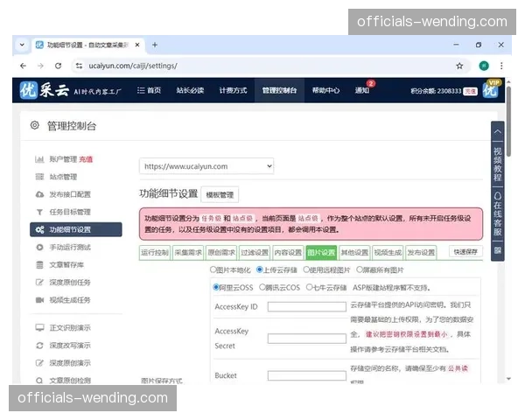Switch to the 过滤设置 tab

[x=255, y=253]
